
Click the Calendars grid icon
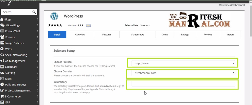[2, 67]
